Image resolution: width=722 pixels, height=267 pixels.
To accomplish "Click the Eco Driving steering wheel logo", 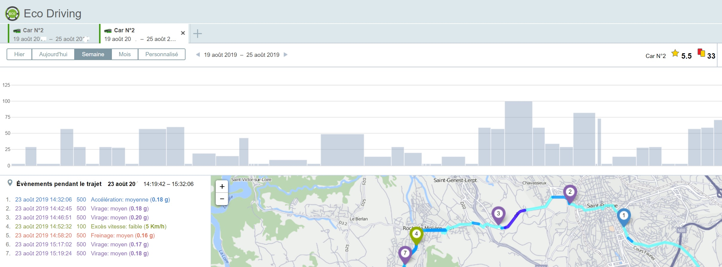I will tap(12, 14).
